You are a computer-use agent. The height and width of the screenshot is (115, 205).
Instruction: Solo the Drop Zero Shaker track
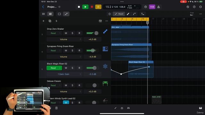72,33
